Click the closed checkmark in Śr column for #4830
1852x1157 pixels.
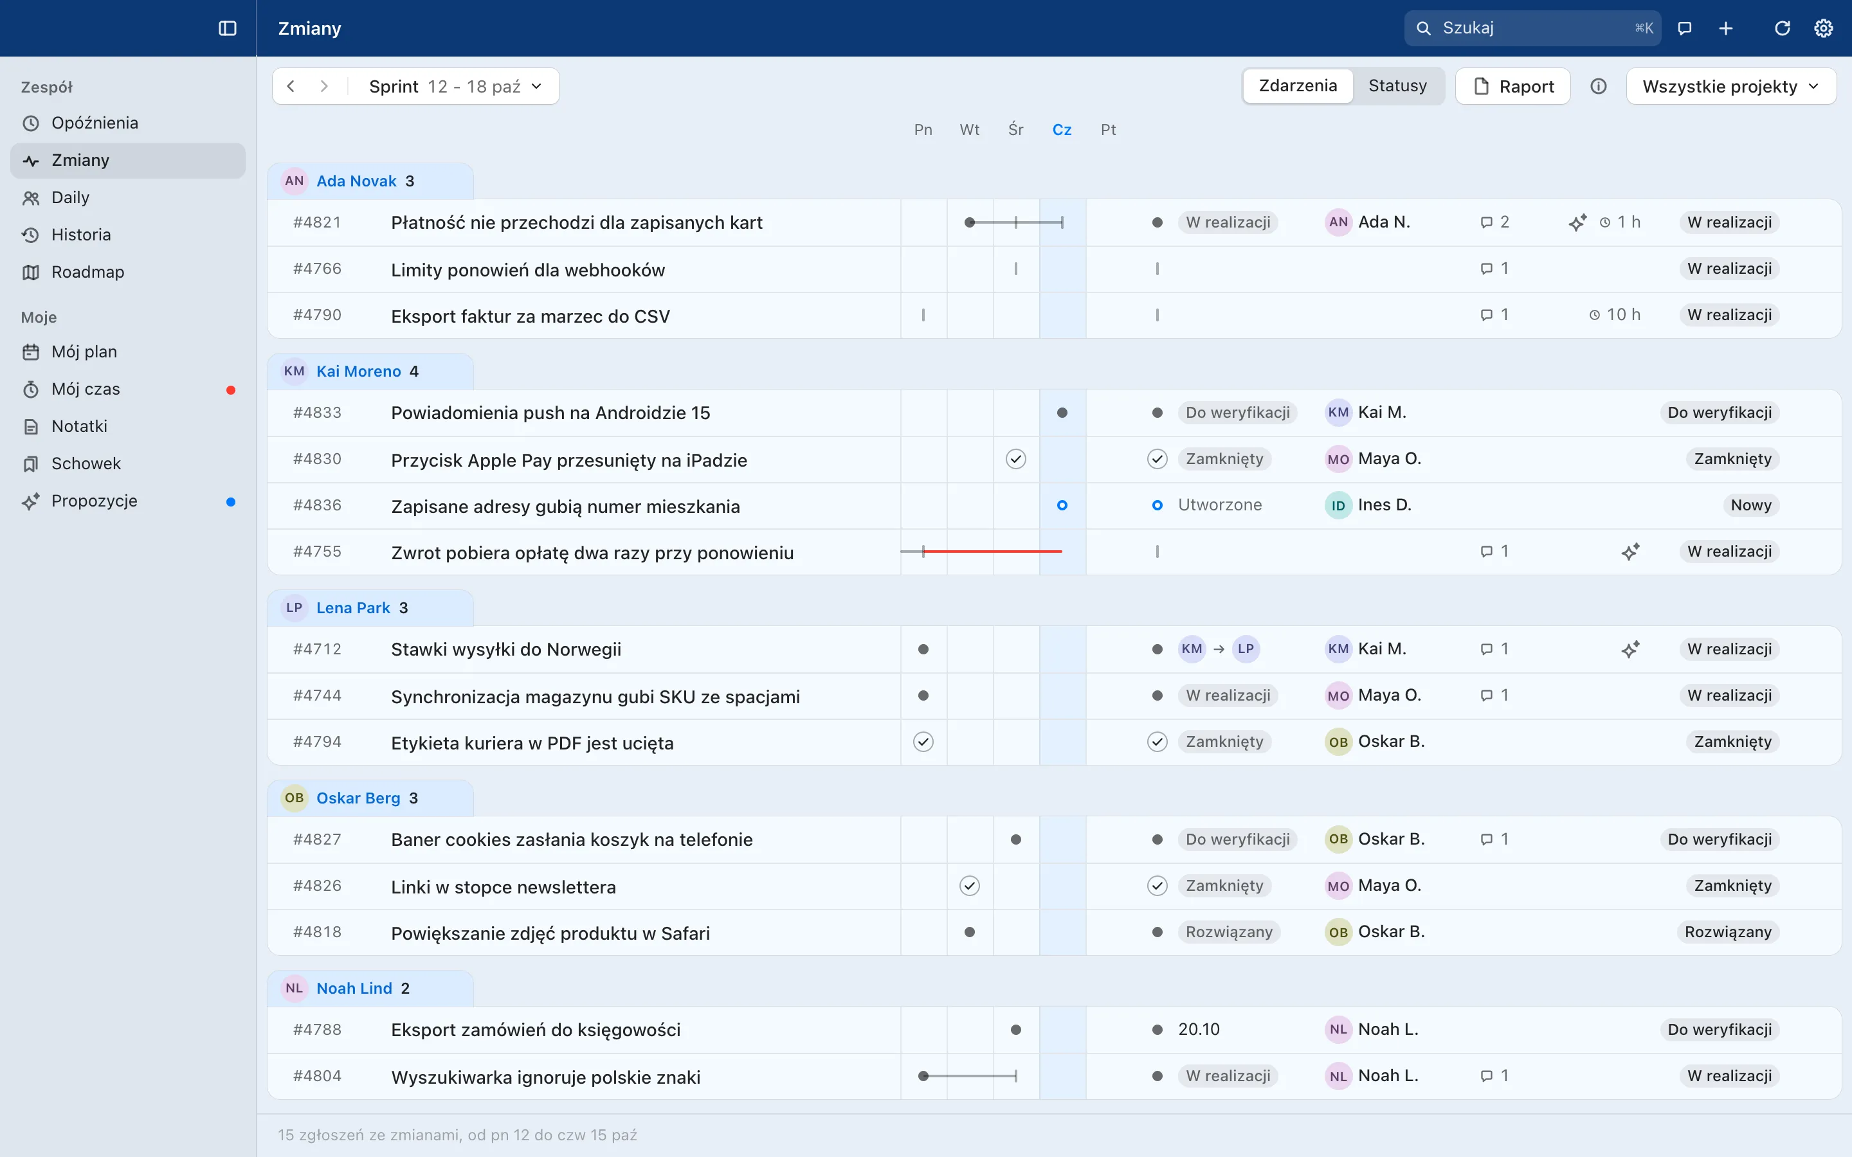[x=1015, y=459]
